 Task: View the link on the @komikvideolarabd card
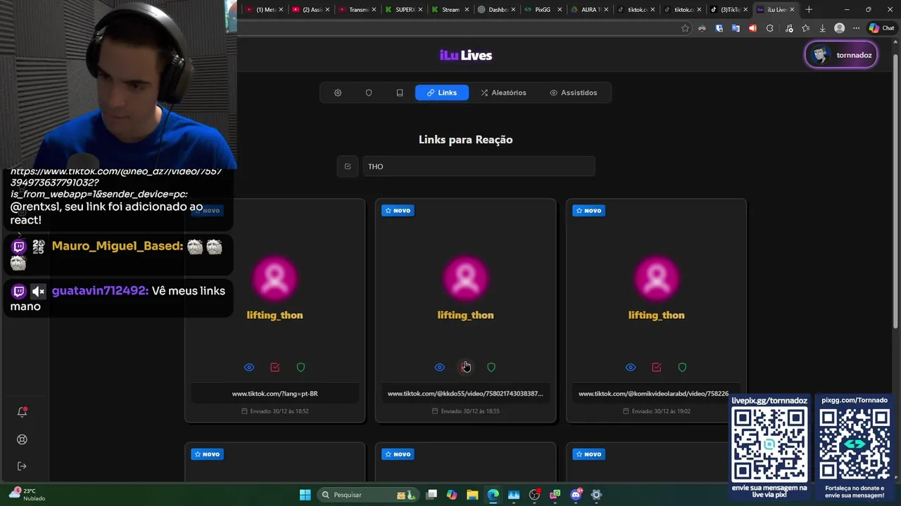tap(631, 368)
